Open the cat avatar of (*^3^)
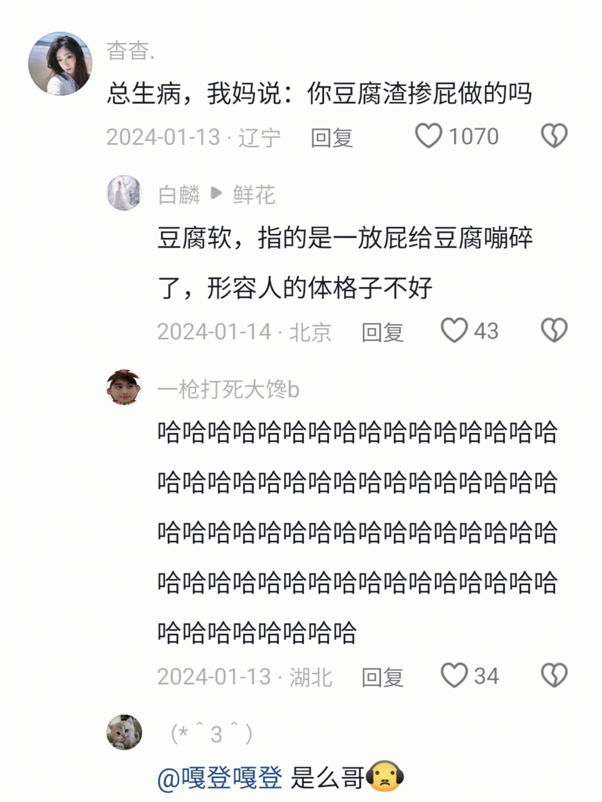Image resolution: width=602 pixels, height=802 pixels. coord(124,732)
